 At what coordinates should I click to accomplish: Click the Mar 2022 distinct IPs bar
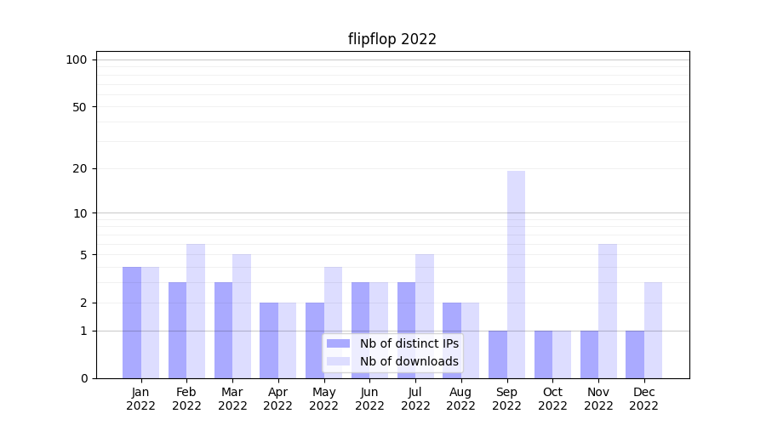223,330
